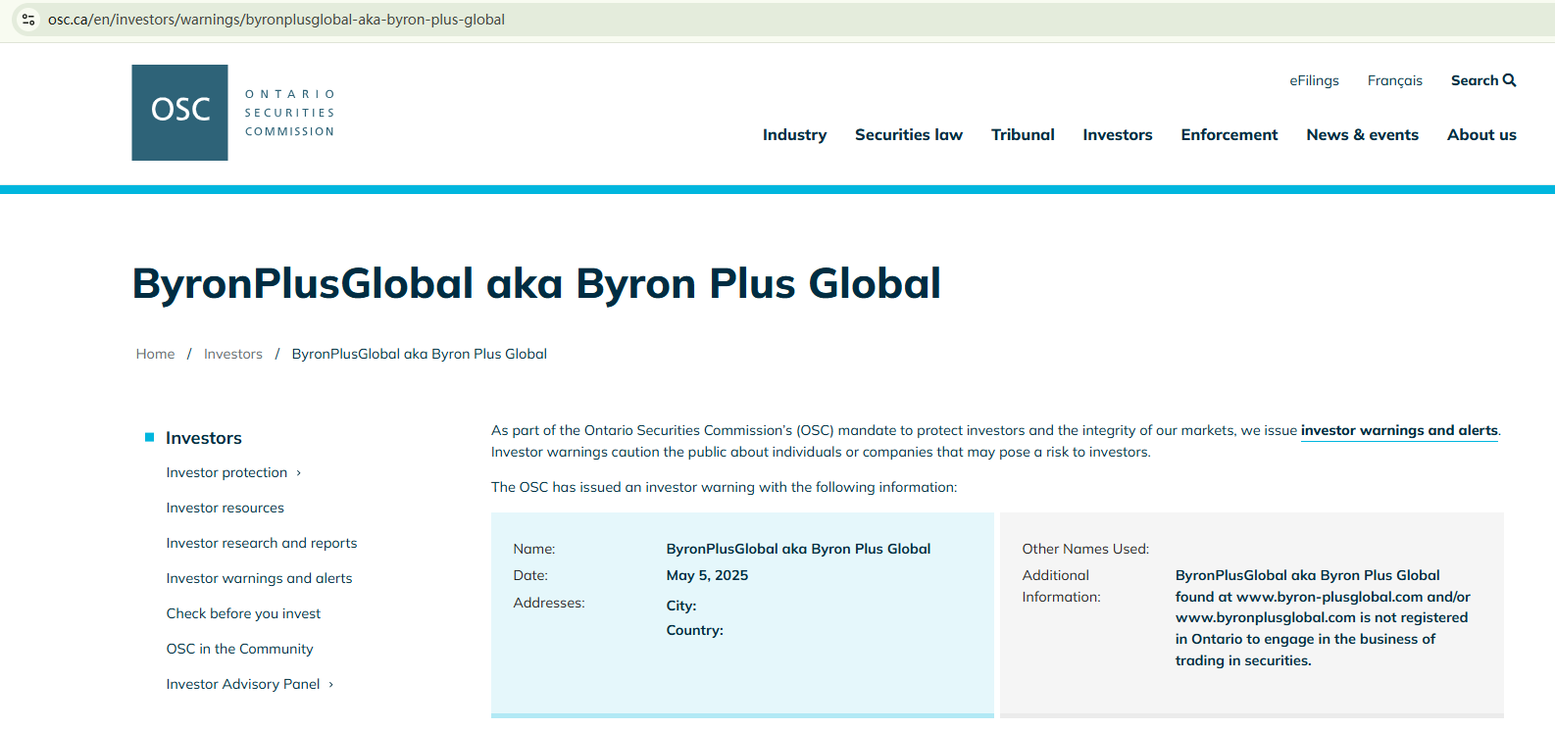Open the Securities law menu
This screenshot has height=729, width=1555.
point(908,135)
